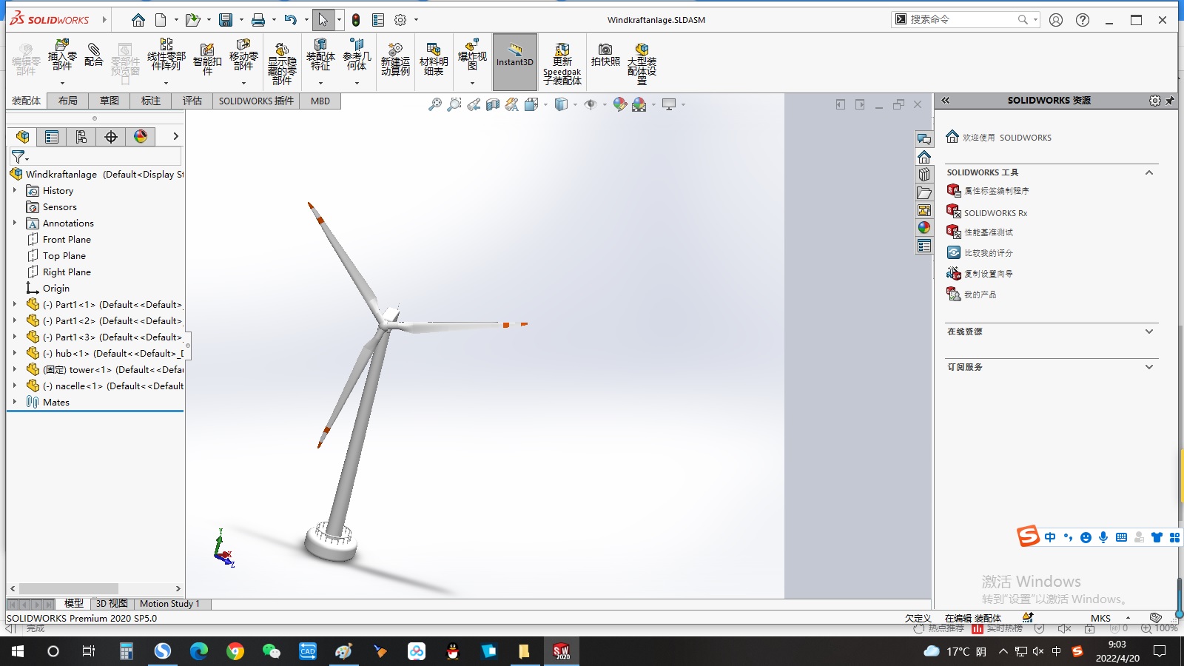Select the Mate (配合) tool
This screenshot has height=666, width=1184.
(93, 56)
